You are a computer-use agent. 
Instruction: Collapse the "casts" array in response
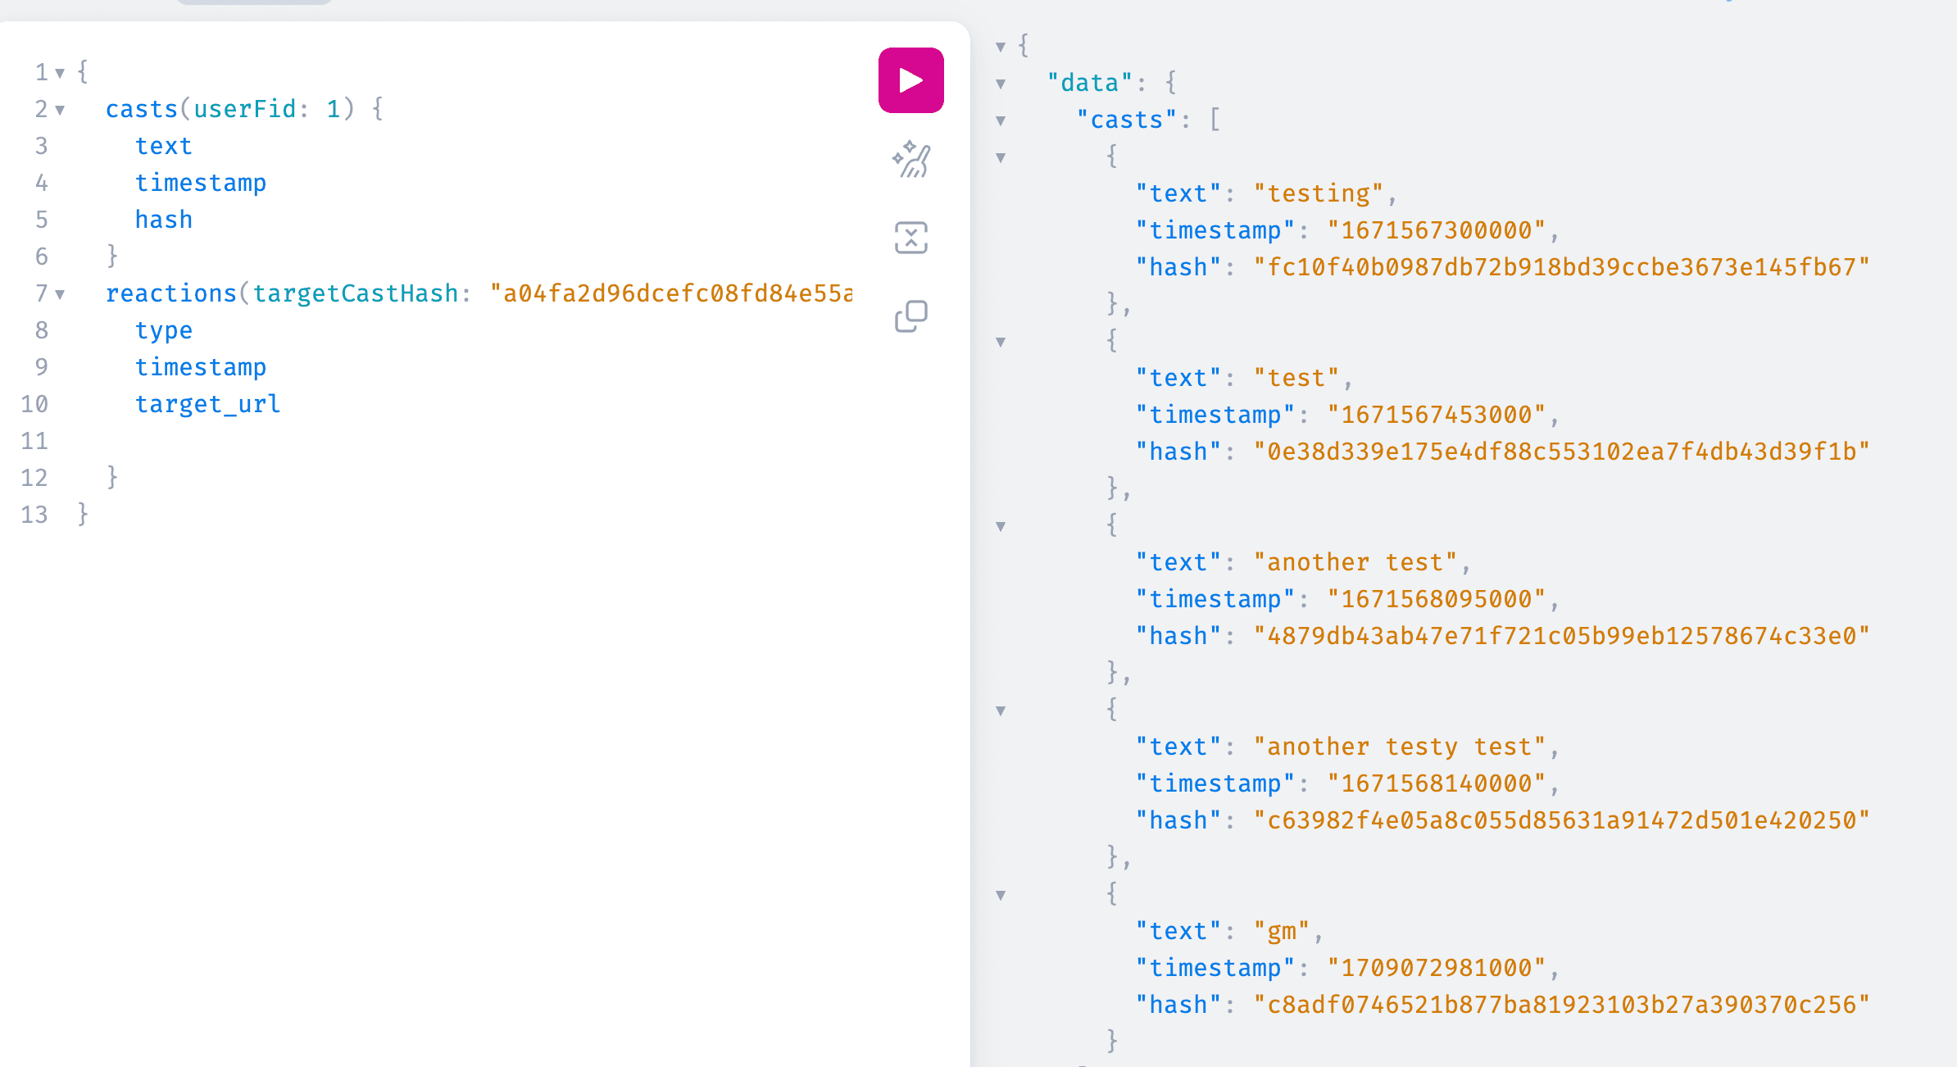coord(1001,120)
